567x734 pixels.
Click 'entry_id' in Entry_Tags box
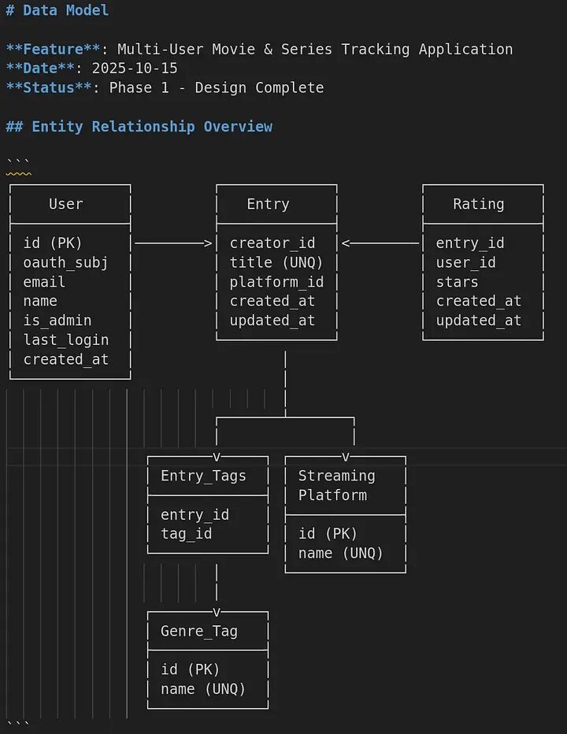click(x=195, y=515)
